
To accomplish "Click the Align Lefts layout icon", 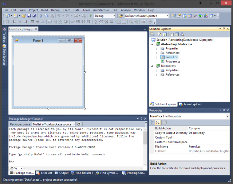I will click(15, 22).
